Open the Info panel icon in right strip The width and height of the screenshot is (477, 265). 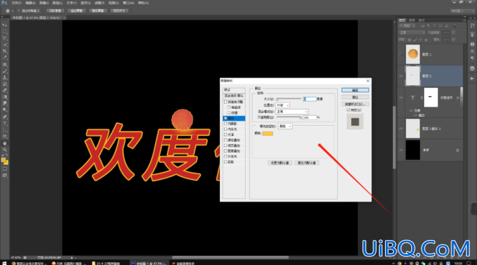pos(472,45)
